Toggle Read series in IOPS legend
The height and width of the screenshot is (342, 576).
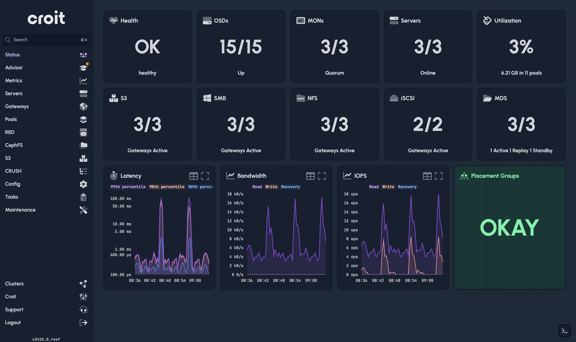[374, 187]
